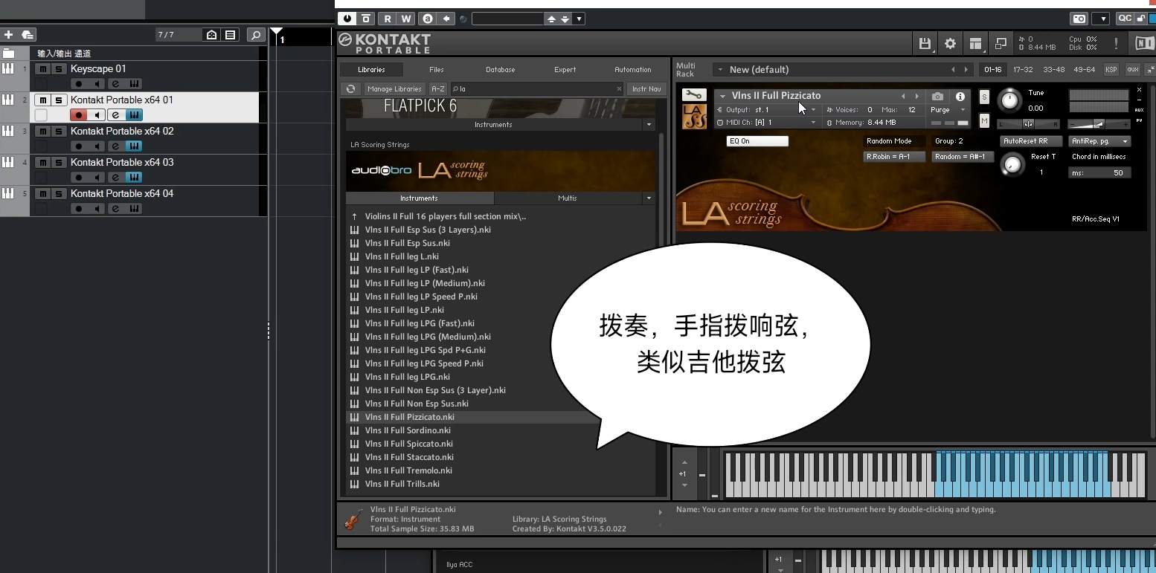This screenshot has width=1156, height=573.
Task: Open the Output st. 1 dropdown
Action: (813, 110)
